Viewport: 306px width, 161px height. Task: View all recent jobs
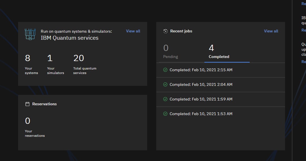[x=271, y=31]
